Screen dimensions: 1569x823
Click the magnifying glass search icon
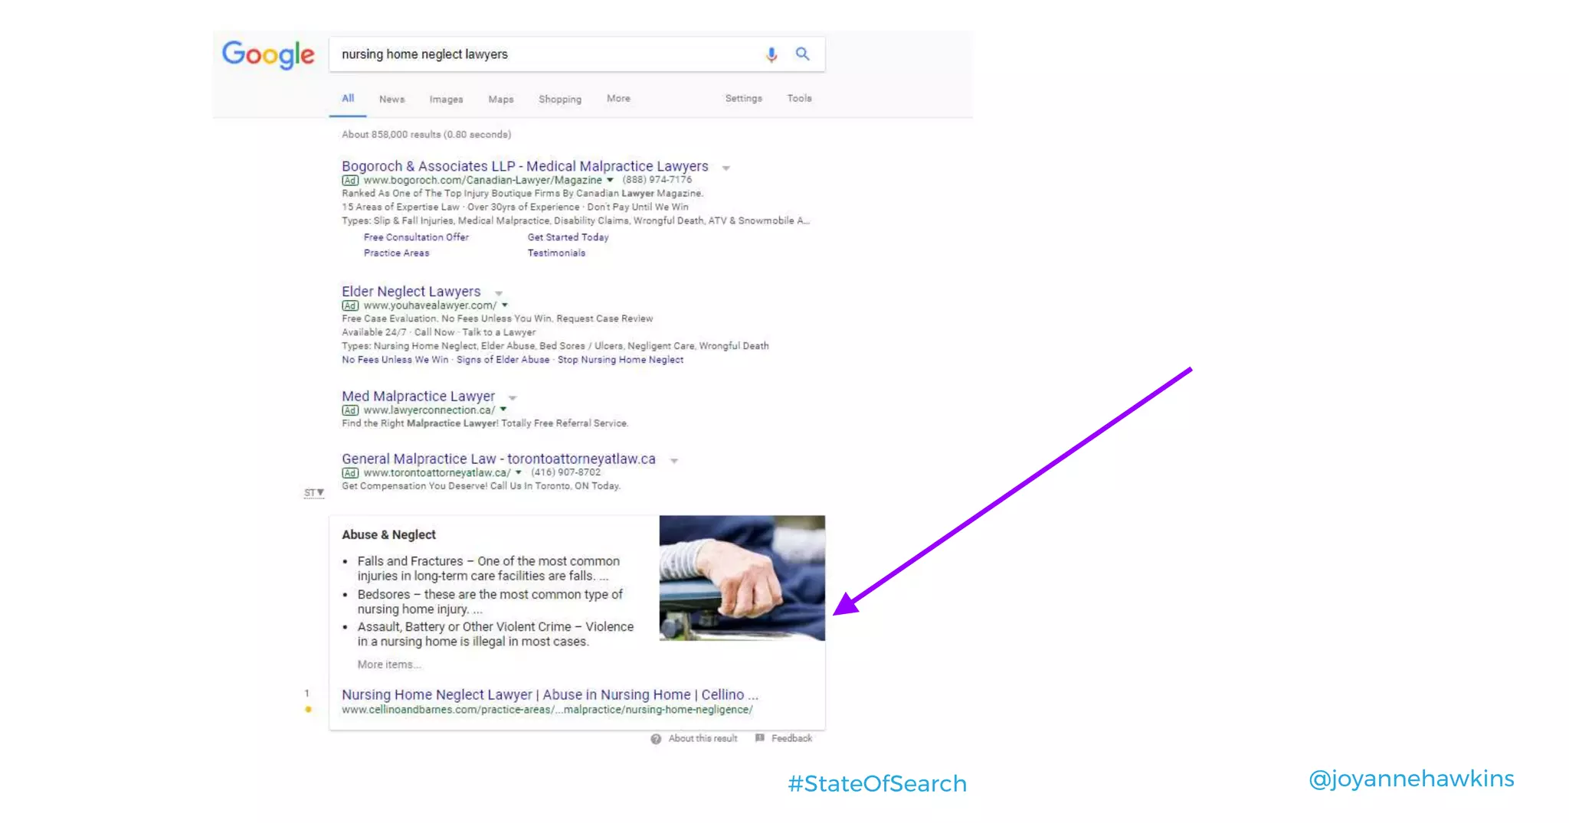click(x=802, y=54)
